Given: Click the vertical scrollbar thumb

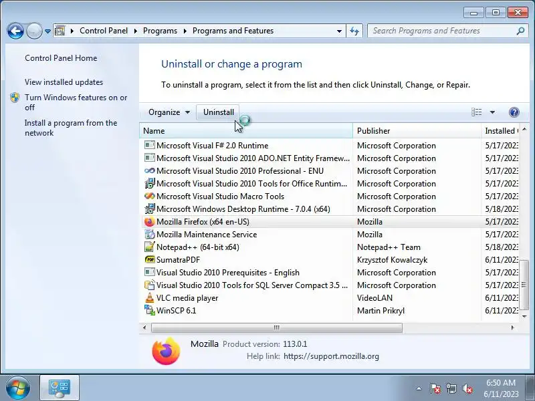Looking at the screenshot, I should [x=524, y=285].
